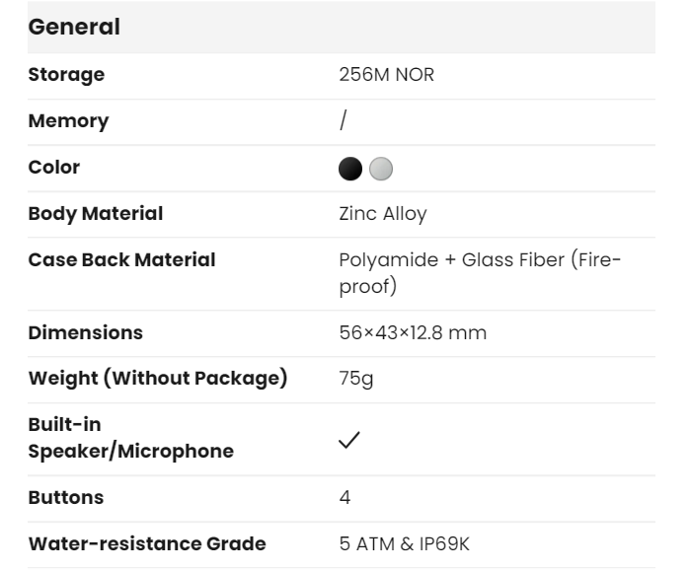691x571 pixels.
Task: Click the General section header
Action: tap(74, 28)
